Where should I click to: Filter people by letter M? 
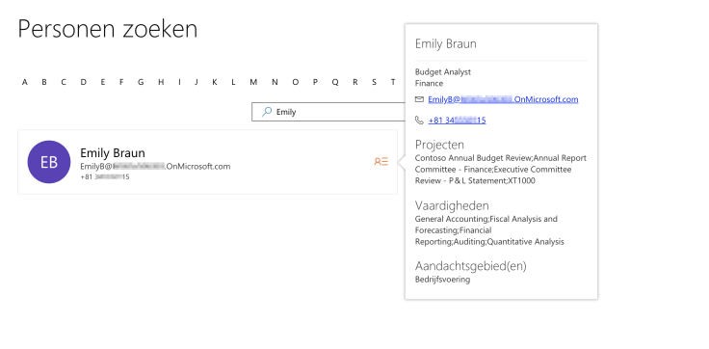pos(253,82)
